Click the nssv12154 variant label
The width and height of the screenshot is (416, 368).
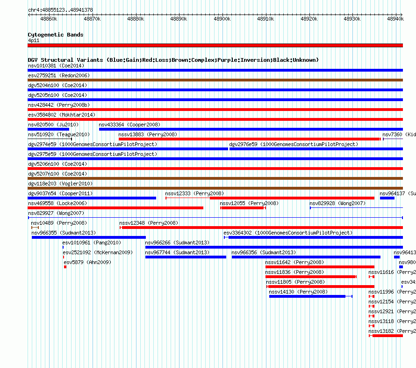pyautogui.click(x=392, y=302)
